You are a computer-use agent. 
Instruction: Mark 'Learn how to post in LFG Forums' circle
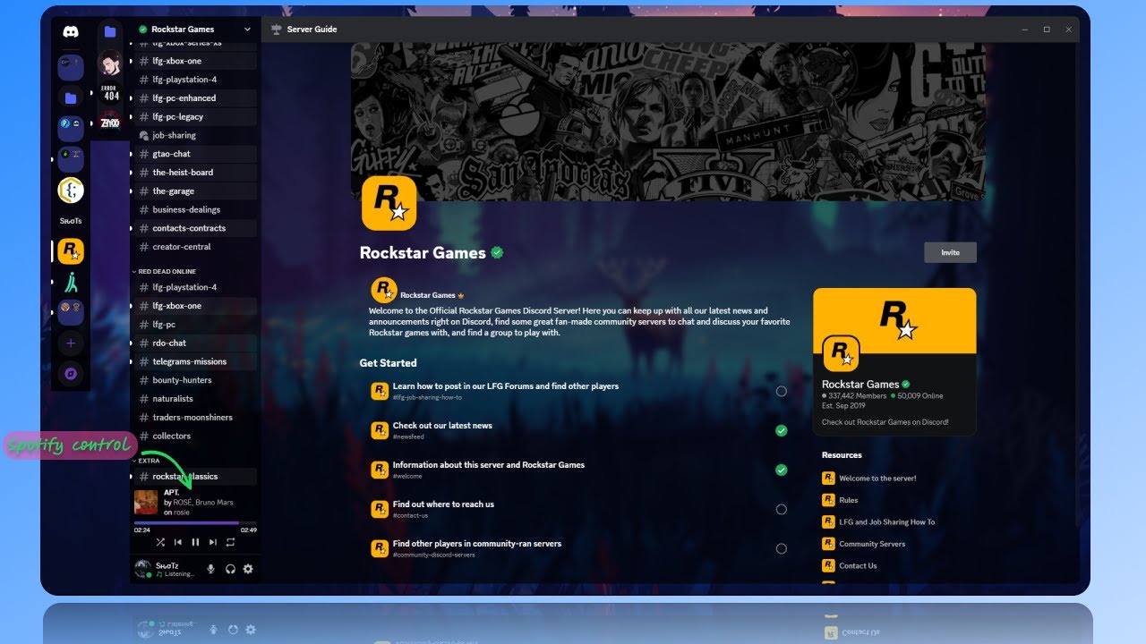point(782,391)
